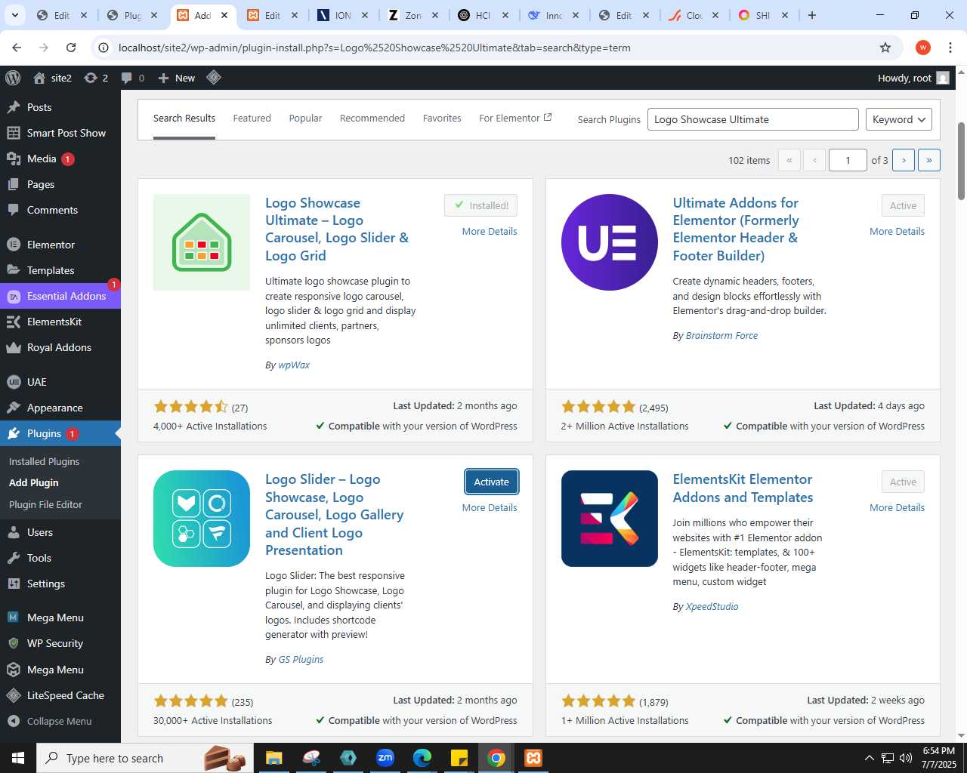Go to the next results page

(904, 160)
